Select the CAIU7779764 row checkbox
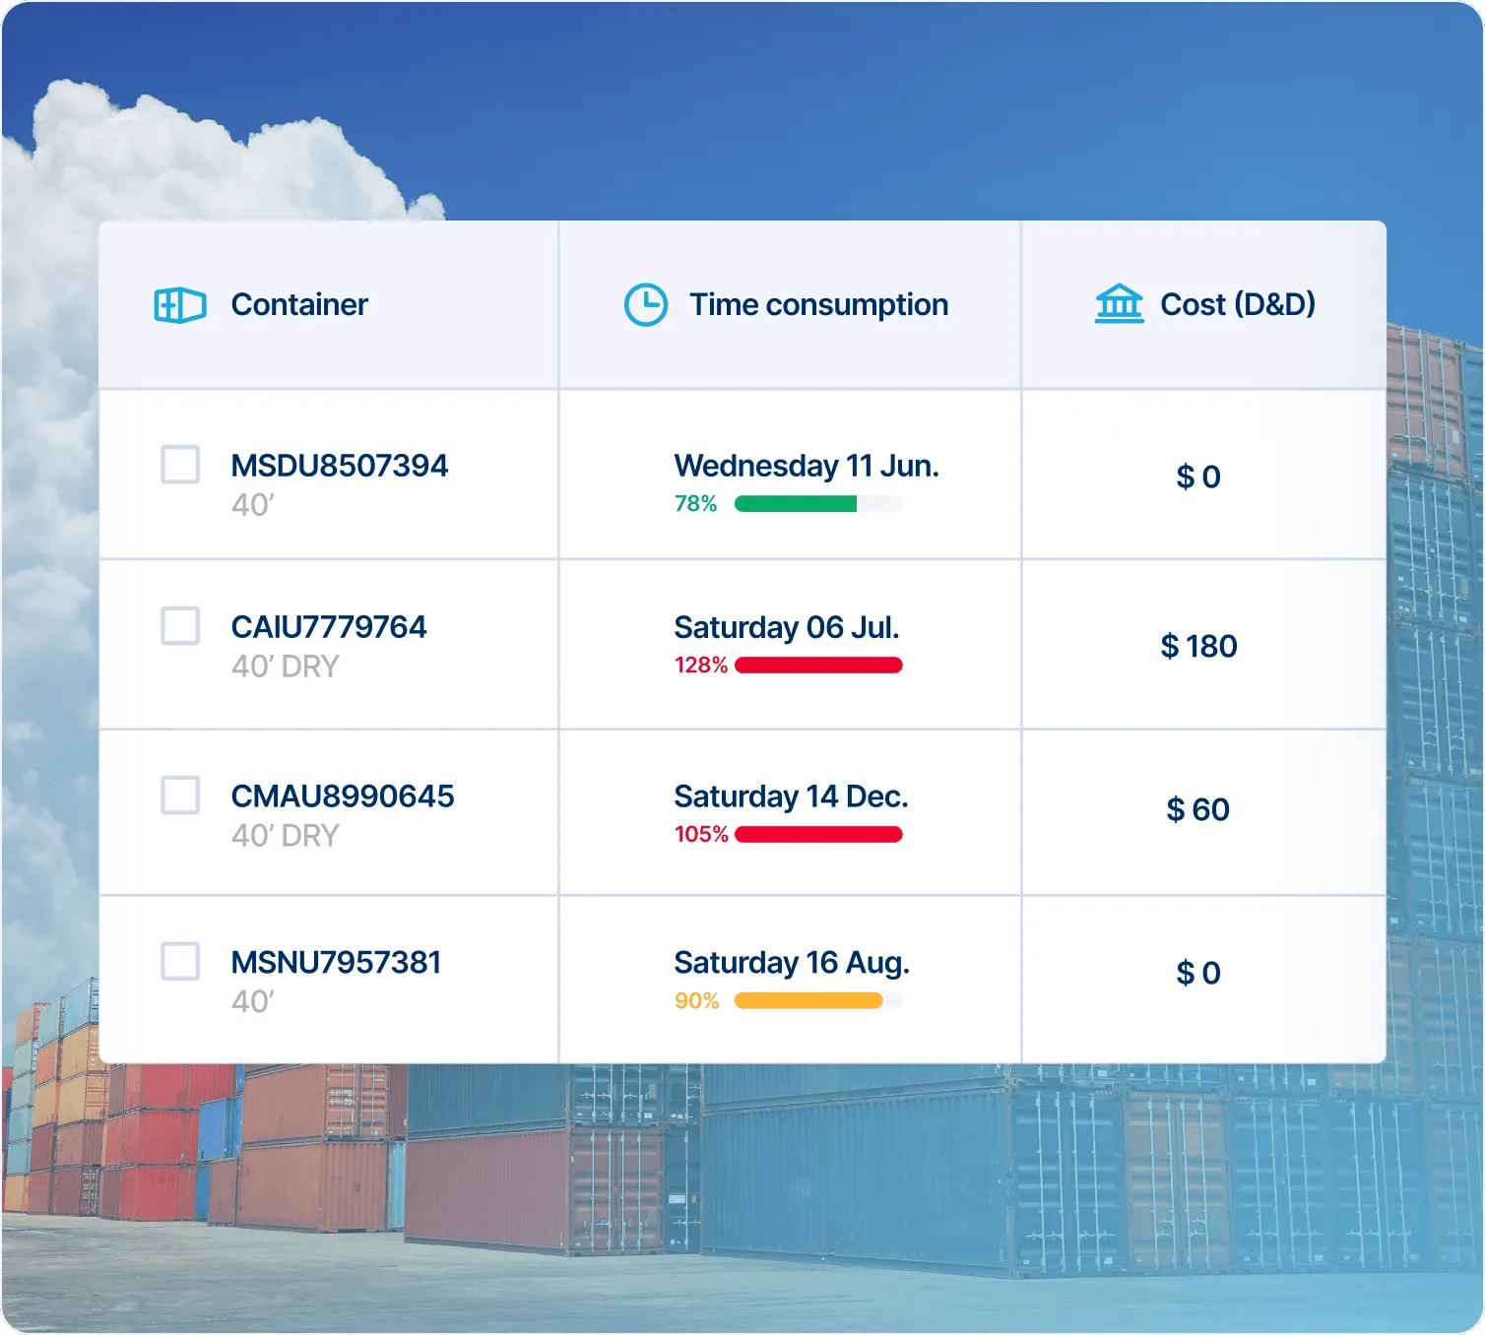This screenshot has height=1335, width=1485. click(180, 626)
